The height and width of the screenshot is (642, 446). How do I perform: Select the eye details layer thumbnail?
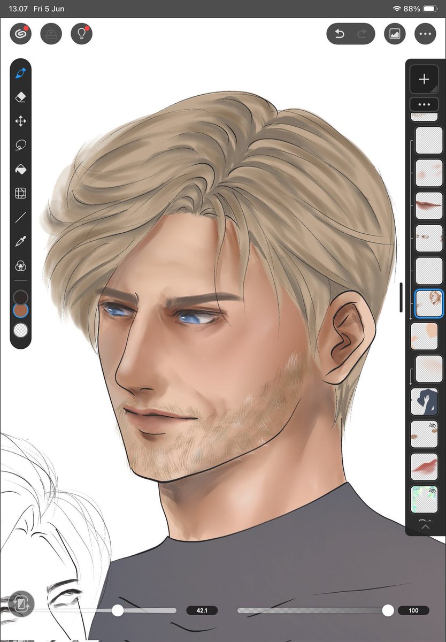click(x=429, y=238)
